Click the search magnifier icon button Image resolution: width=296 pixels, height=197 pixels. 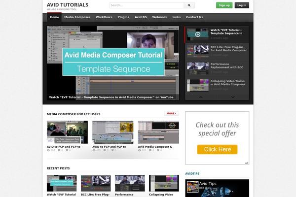point(189,5)
